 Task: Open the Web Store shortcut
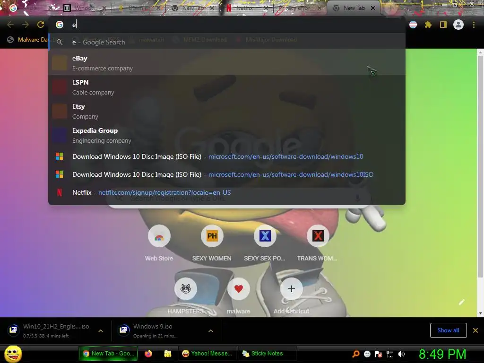click(x=159, y=243)
